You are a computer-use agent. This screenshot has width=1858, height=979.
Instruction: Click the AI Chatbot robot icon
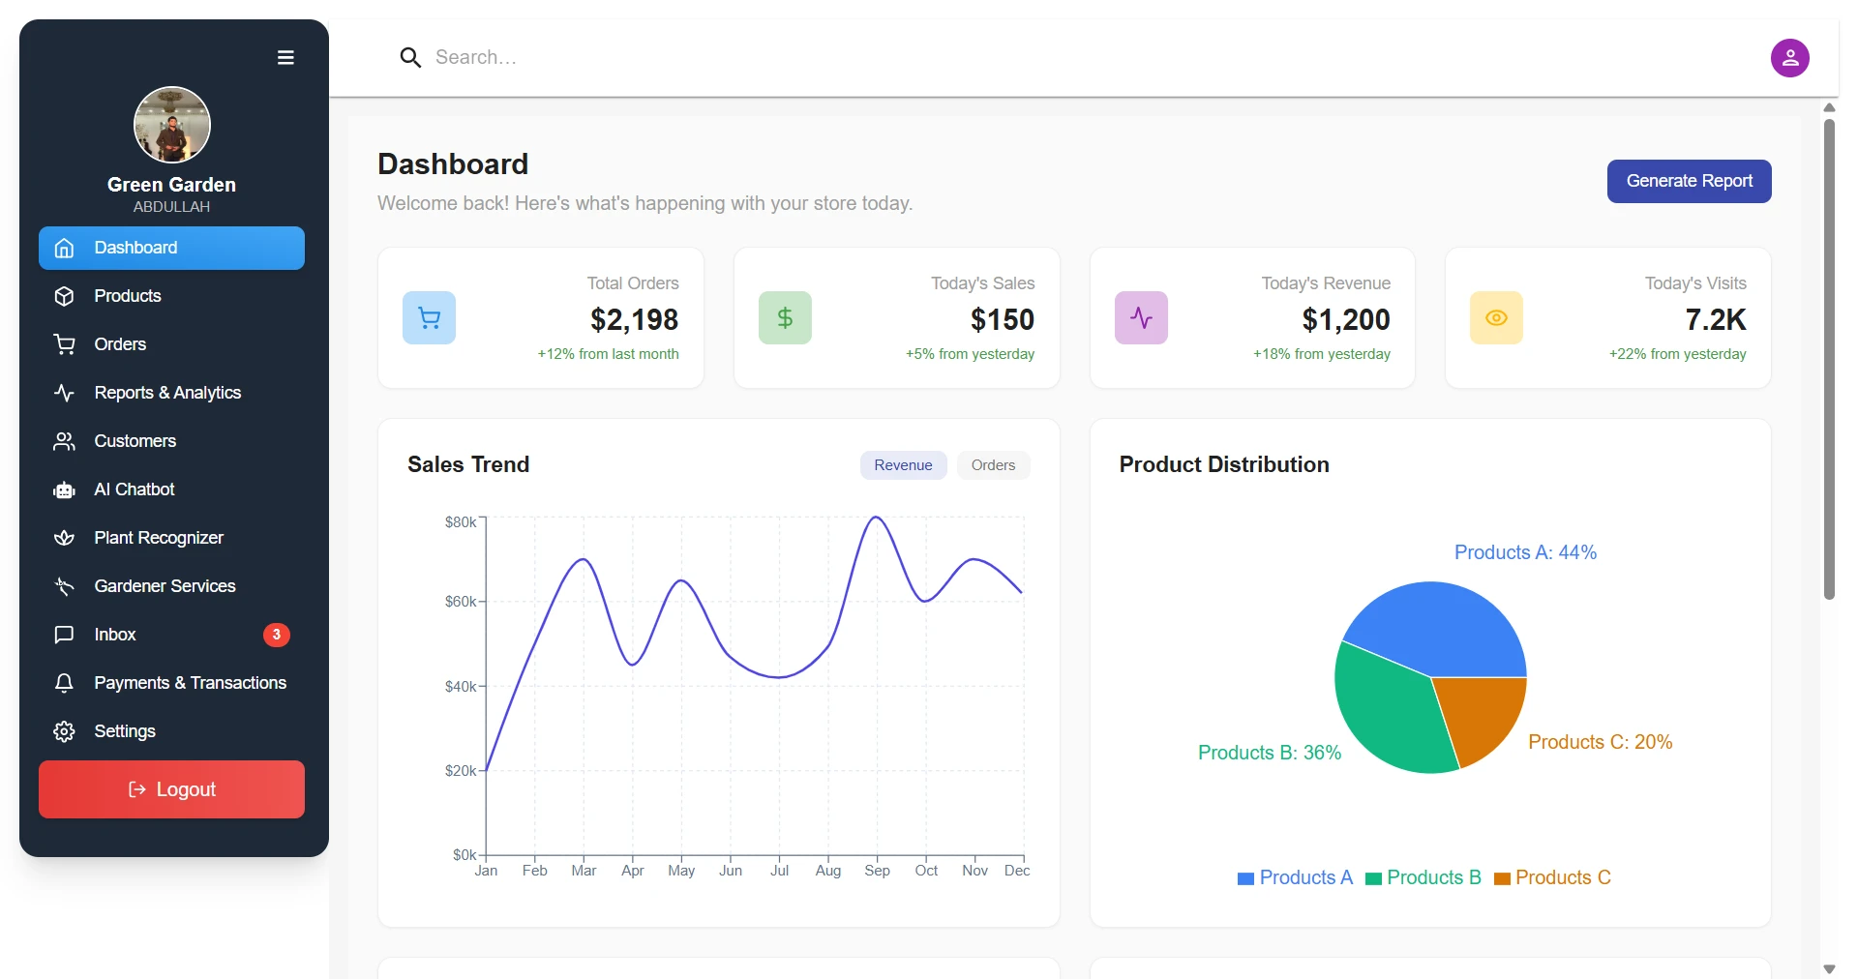pos(65,490)
